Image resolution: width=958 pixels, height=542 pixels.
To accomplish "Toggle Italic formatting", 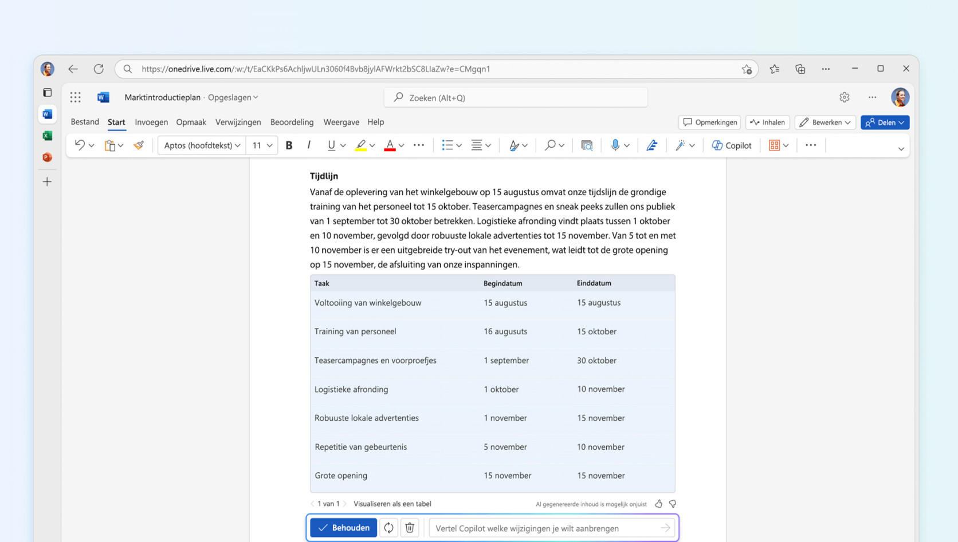I will pyautogui.click(x=309, y=145).
